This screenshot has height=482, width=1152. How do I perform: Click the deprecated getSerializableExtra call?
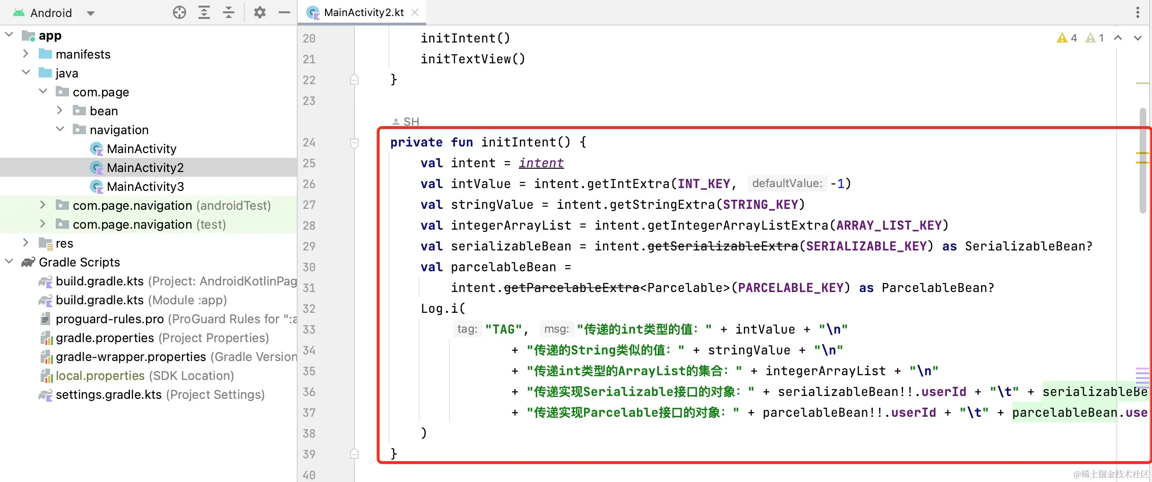[x=722, y=246]
